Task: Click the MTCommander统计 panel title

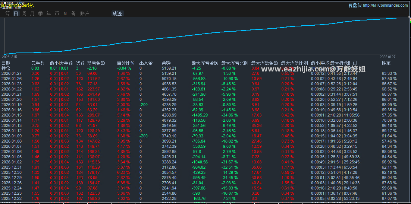Action: point(19,5)
